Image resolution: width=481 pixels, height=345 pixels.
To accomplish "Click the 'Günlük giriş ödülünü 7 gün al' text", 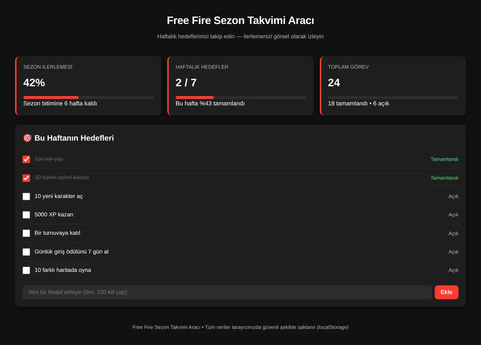I will coord(72,252).
